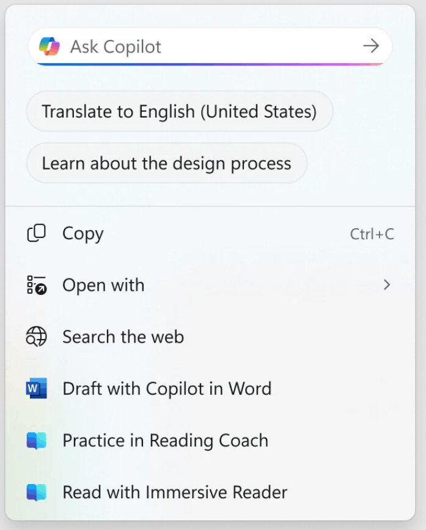Click the Copy icon with overlapping squares
The image size is (426, 530).
point(37,233)
